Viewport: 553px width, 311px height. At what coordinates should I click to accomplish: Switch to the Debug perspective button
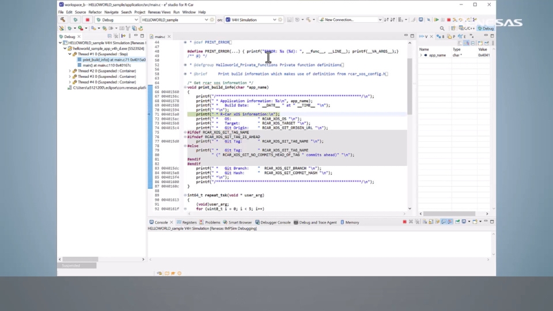(486, 28)
